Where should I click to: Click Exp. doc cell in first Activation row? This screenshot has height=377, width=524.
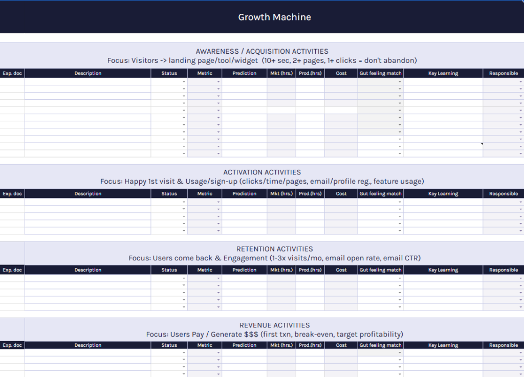click(x=12, y=202)
